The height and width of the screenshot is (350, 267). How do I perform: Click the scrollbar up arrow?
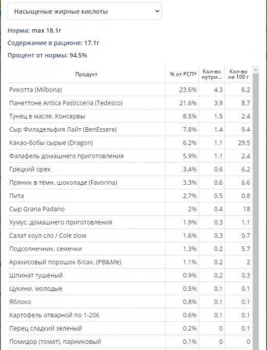tap(256, 70)
